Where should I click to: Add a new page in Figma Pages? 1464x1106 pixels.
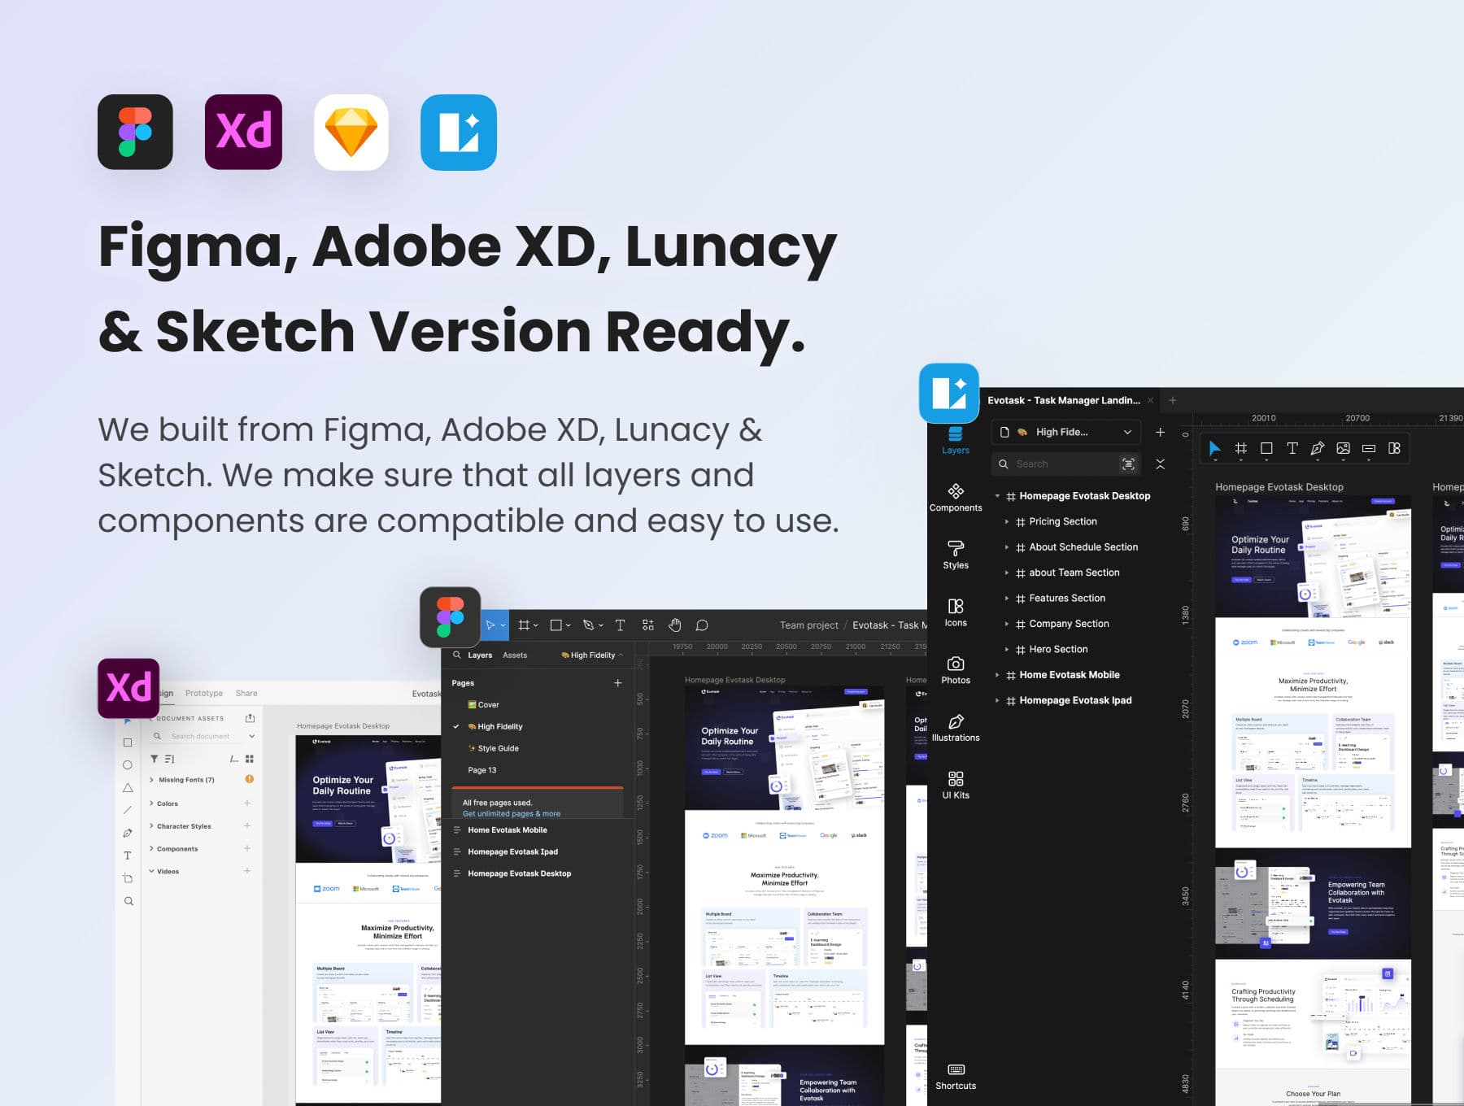[x=618, y=683]
